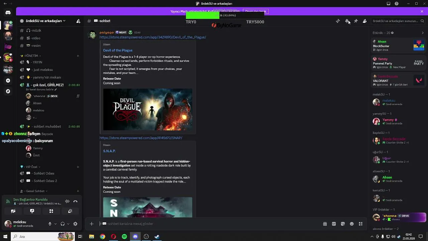The image size is (428, 241).
Task: Open the SNAP Steam store URL
Action: [x=141, y=138]
